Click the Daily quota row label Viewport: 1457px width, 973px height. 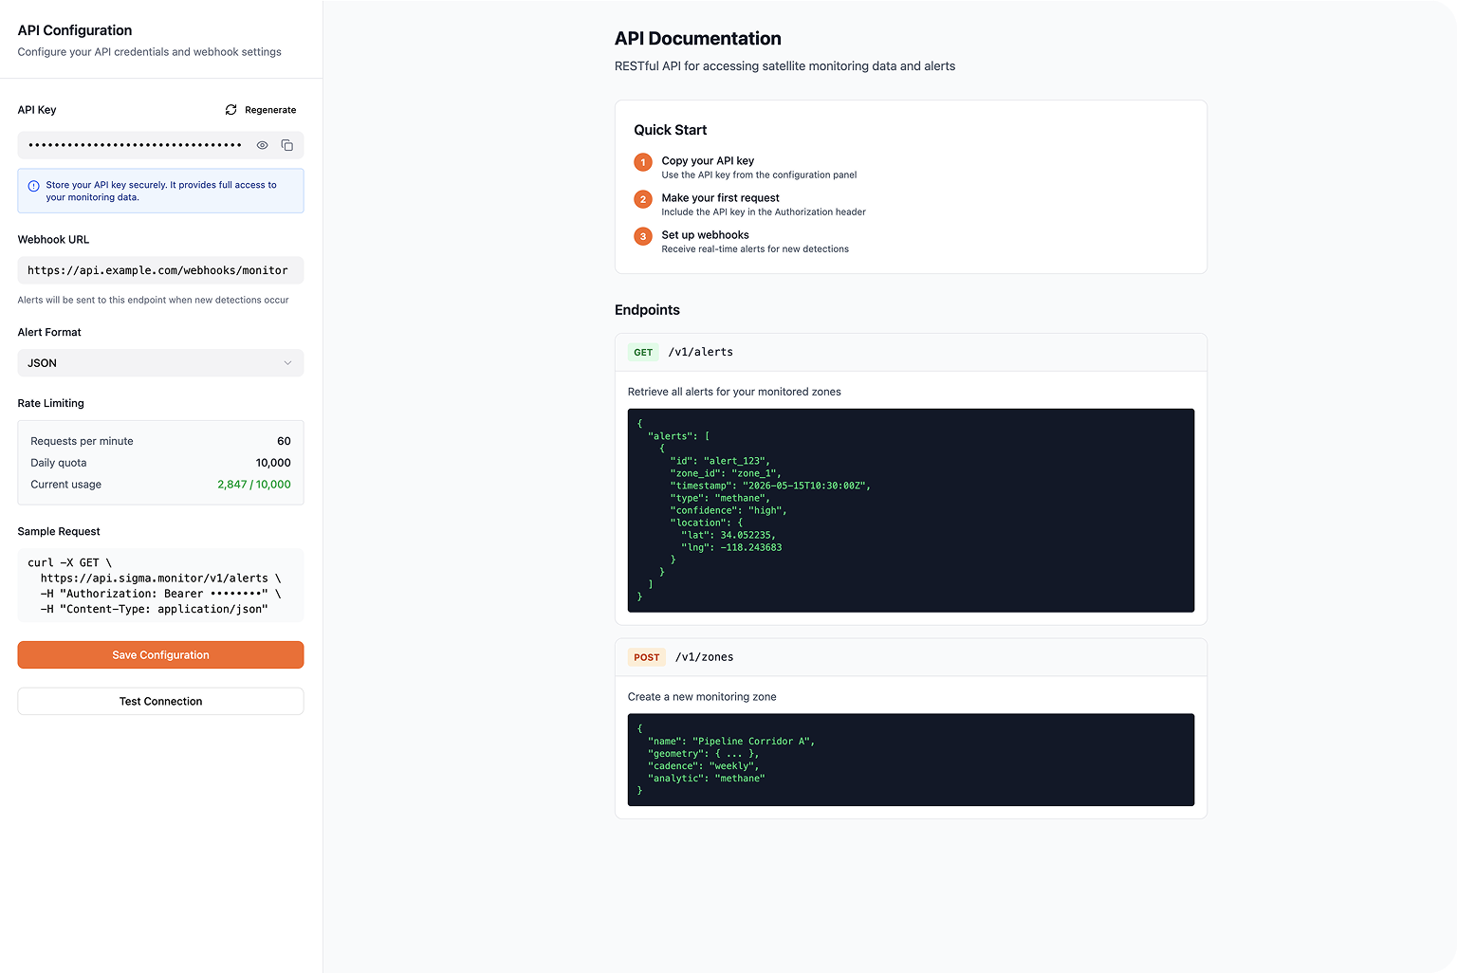[x=59, y=463]
